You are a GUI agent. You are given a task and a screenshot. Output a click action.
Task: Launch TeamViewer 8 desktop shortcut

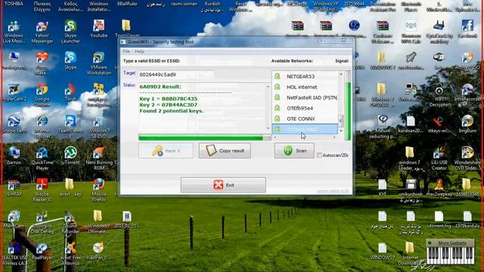click(x=70, y=126)
